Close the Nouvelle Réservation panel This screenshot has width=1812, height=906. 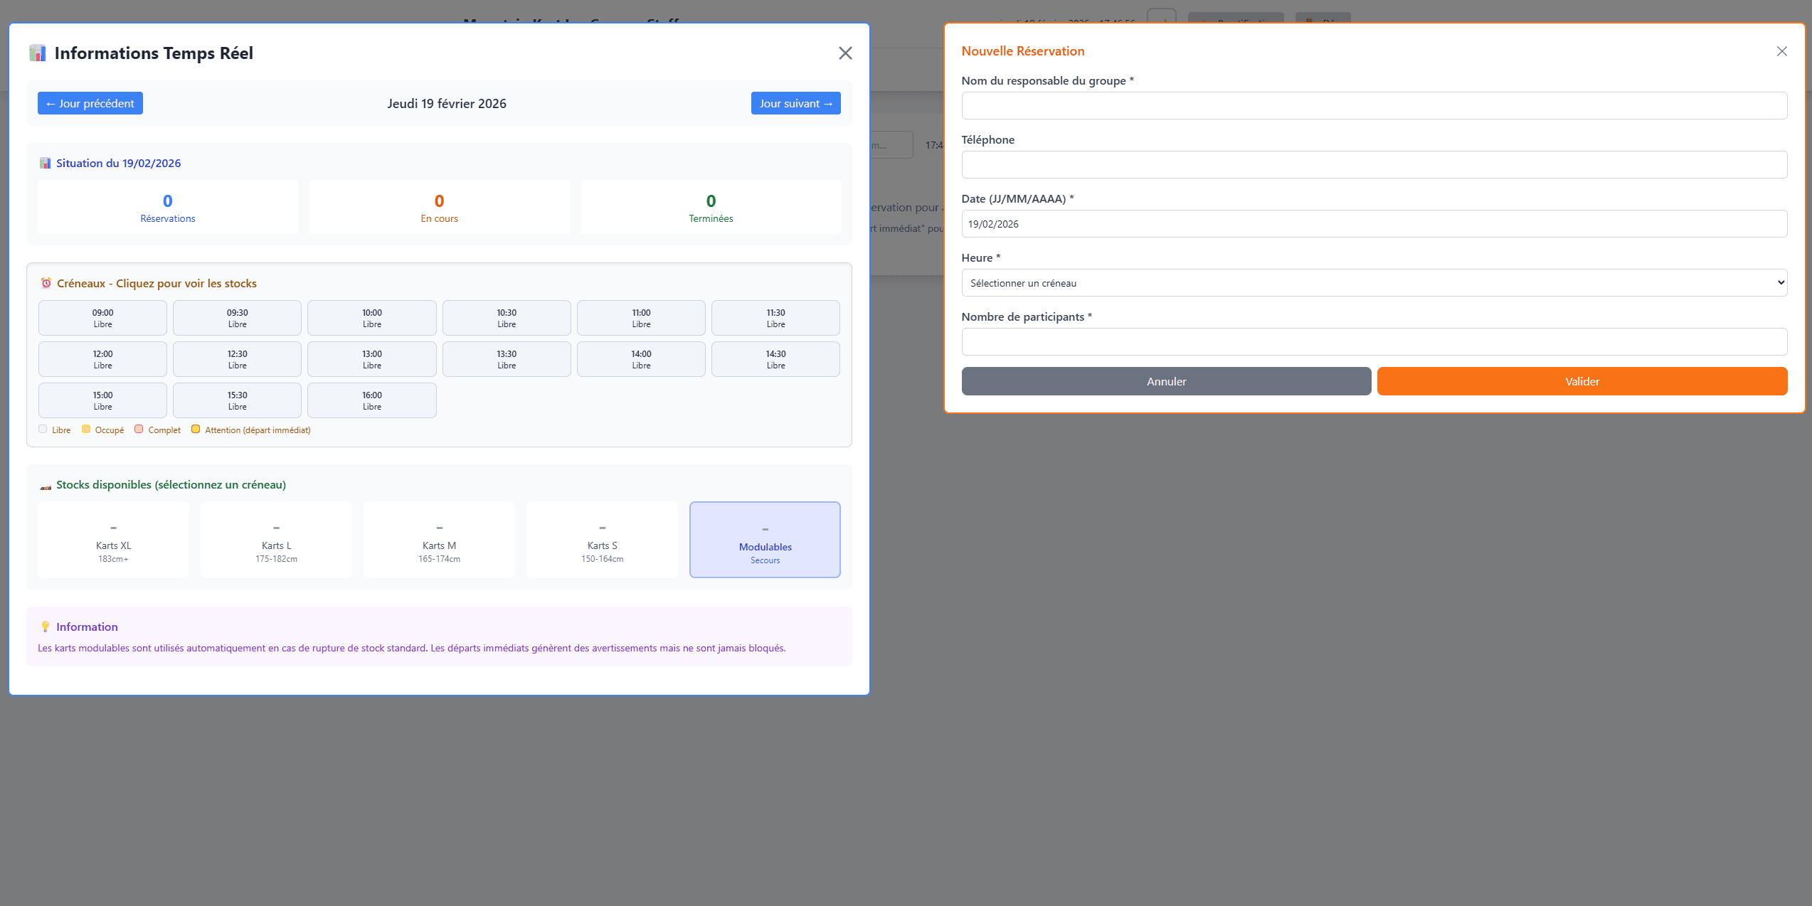(x=1781, y=51)
